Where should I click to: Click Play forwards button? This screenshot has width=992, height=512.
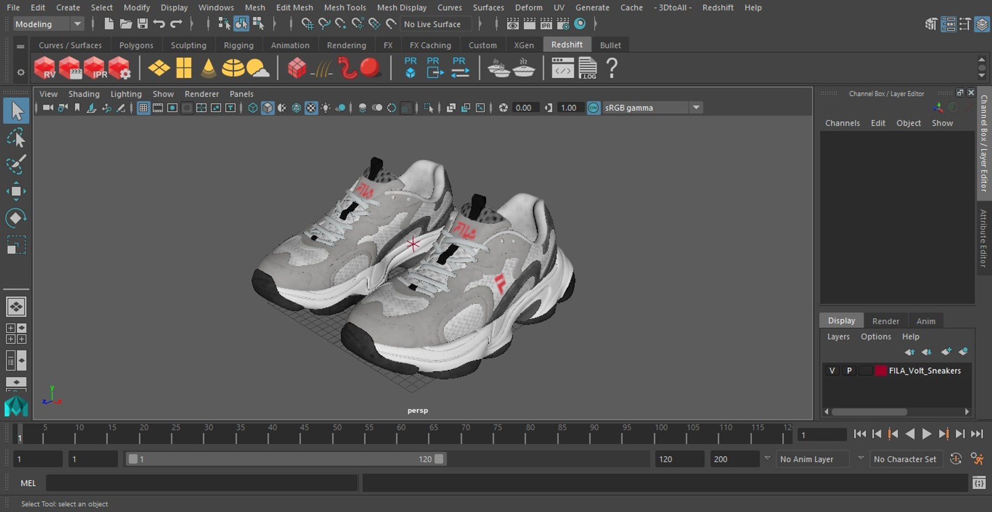(x=927, y=434)
